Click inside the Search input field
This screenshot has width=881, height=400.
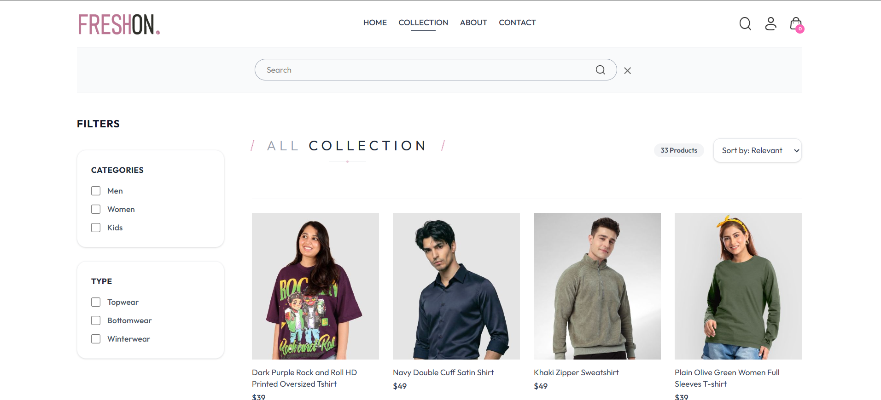point(414,69)
